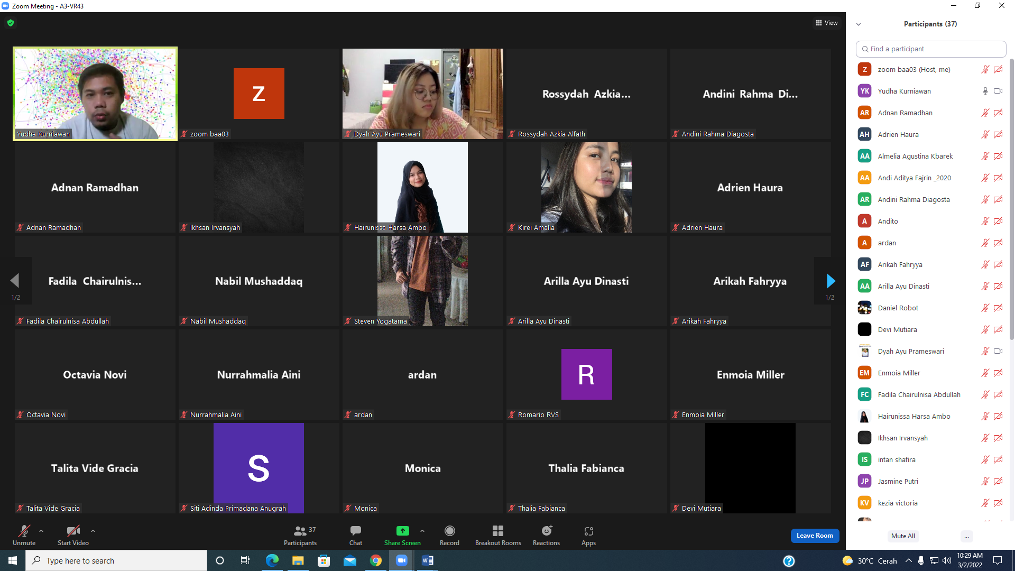Image resolution: width=1015 pixels, height=571 pixels.
Task: Click the green encryption shield icon
Action: tap(11, 23)
